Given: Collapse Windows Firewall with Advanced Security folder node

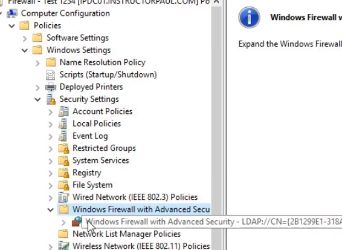Looking at the screenshot, I should [50, 210].
